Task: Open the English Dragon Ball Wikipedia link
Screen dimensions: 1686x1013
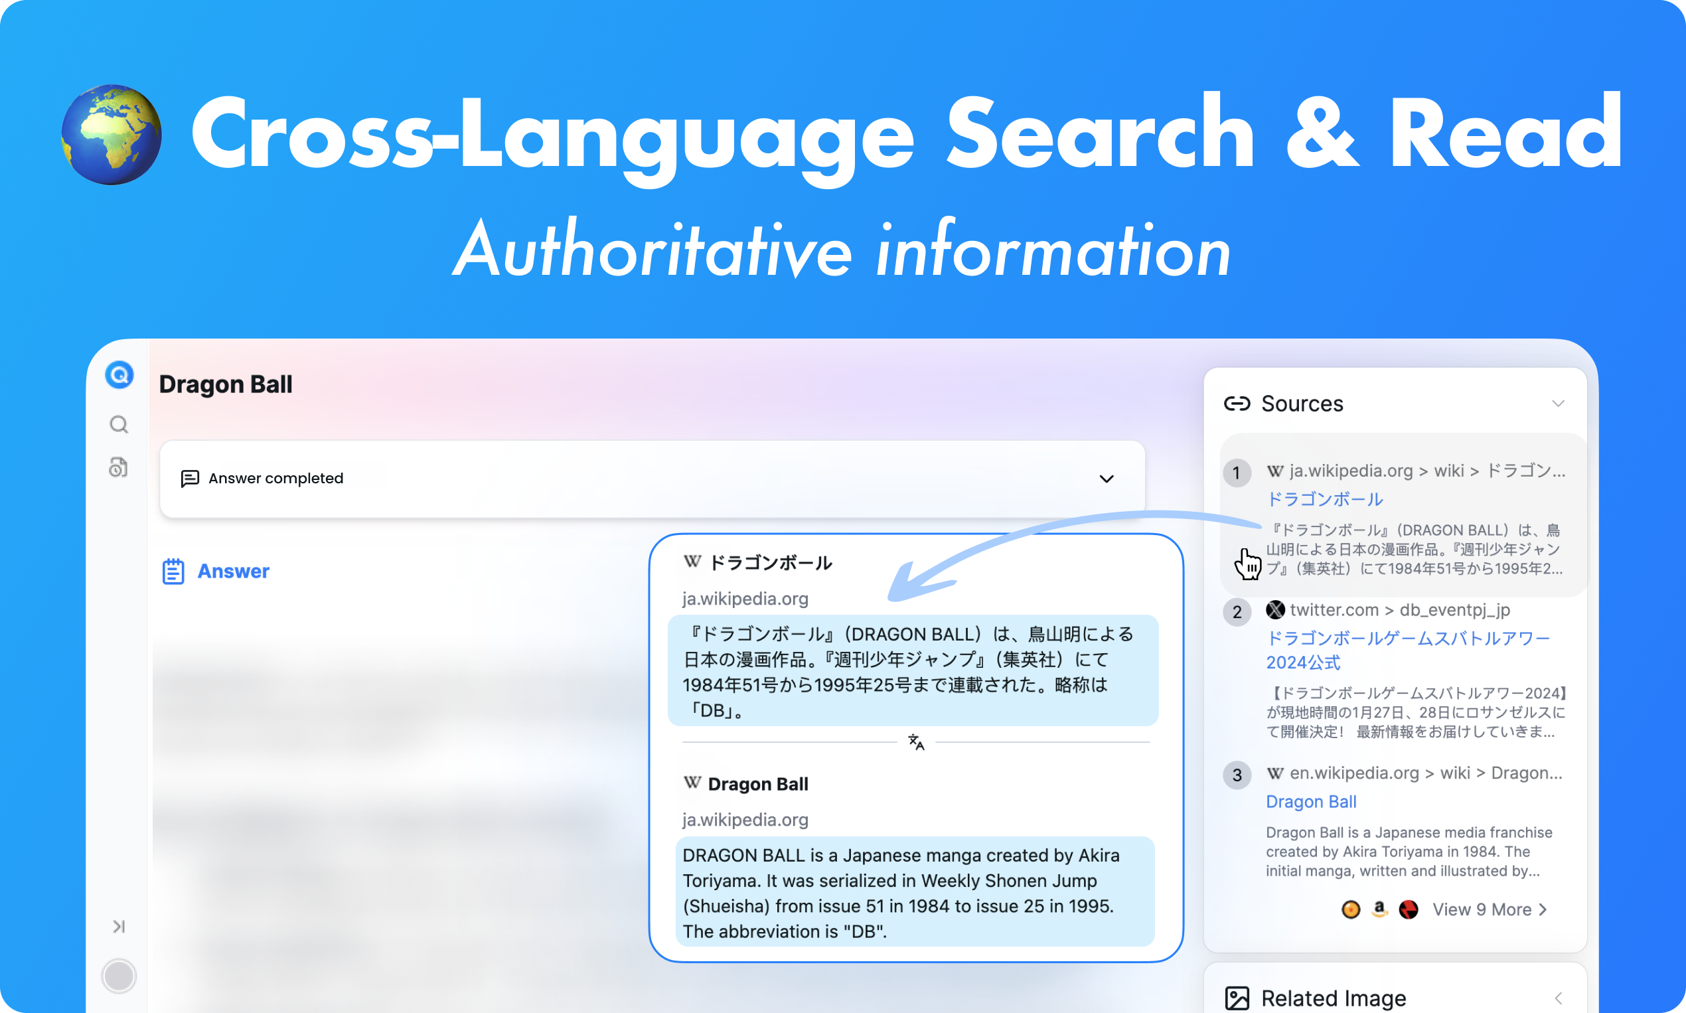Action: pos(1310,801)
